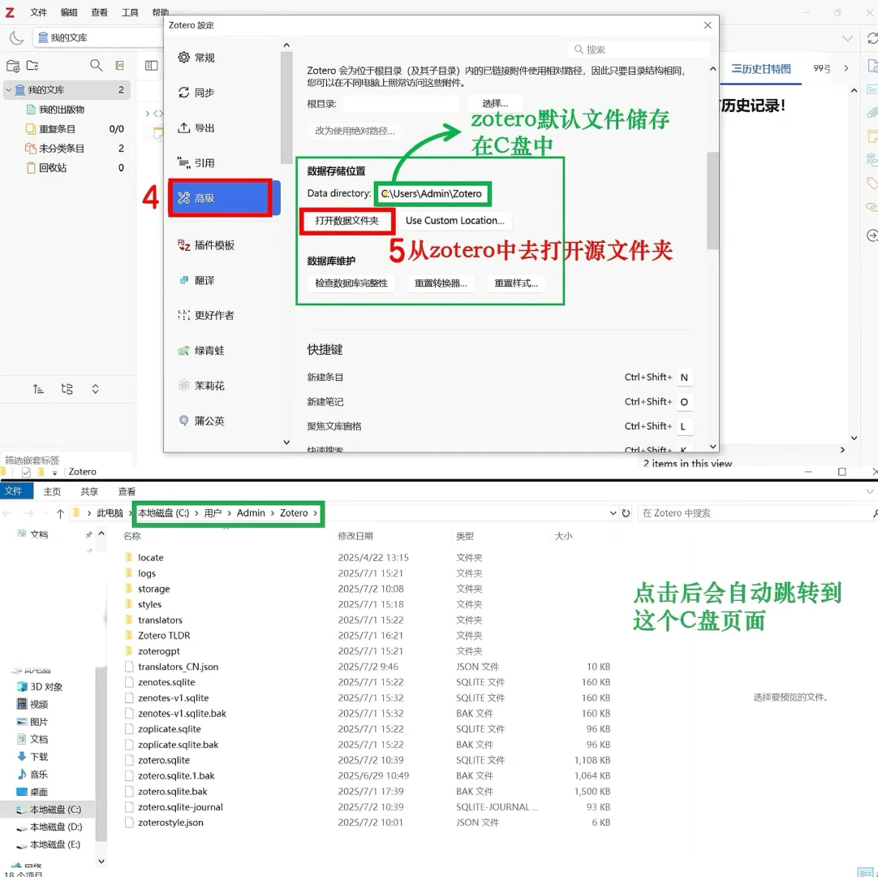Open the attachments paperclip icon

point(872,112)
